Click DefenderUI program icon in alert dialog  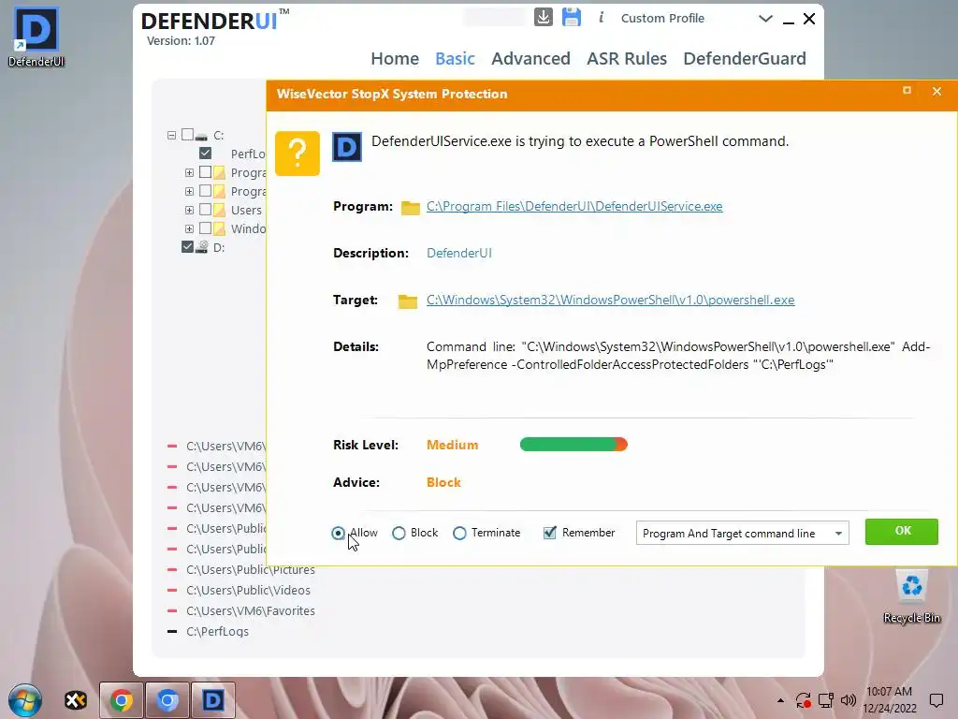point(347,147)
